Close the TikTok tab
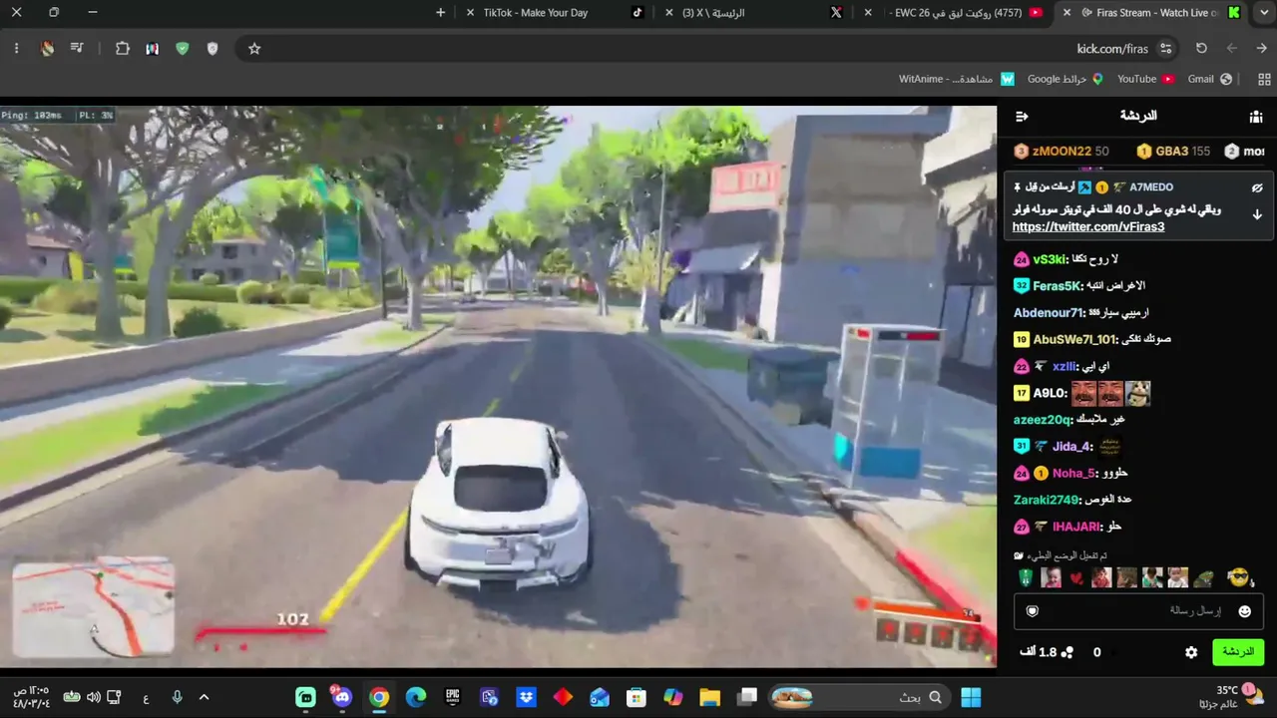 (471, 13)
